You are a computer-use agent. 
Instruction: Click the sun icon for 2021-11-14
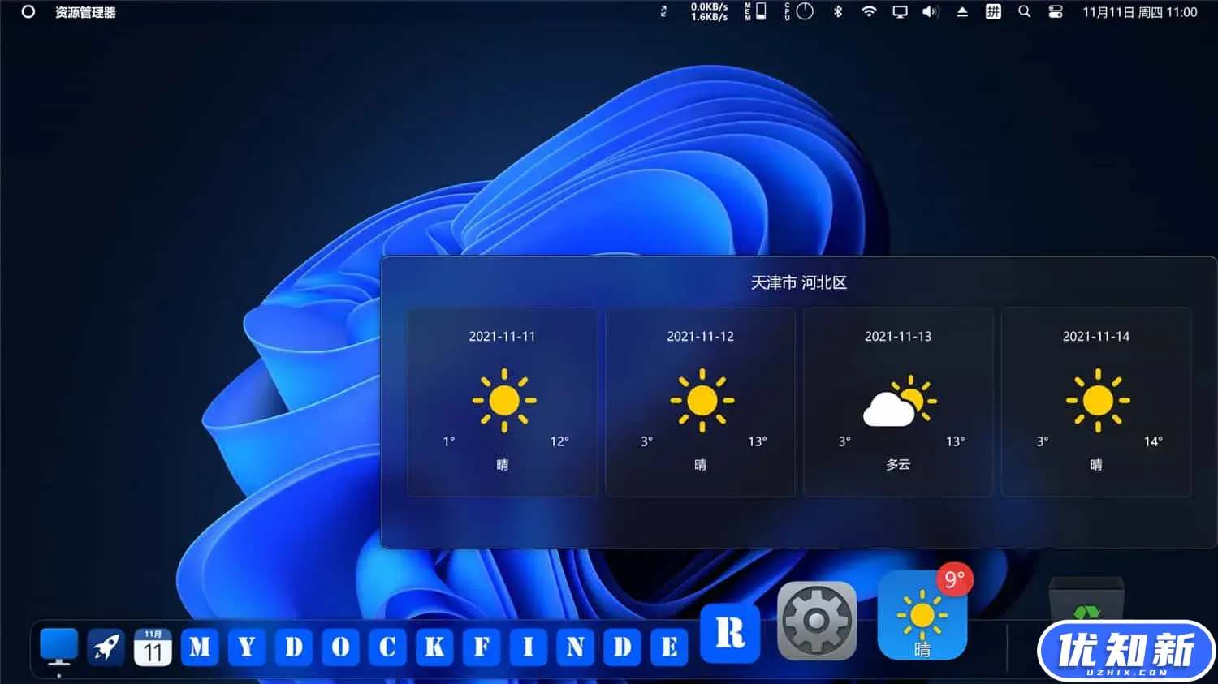(1098, 400)
